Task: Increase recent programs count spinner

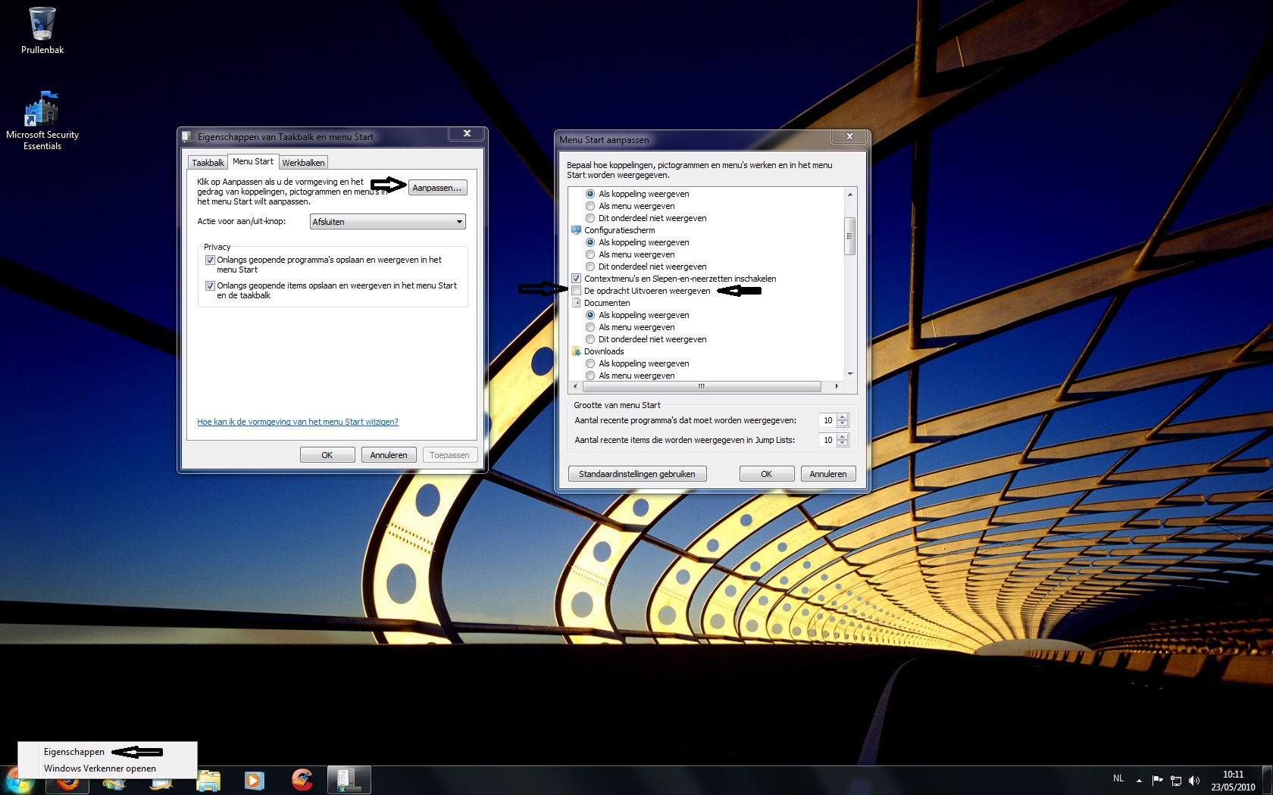Action: pyautogui.click(x=843, y=417)
